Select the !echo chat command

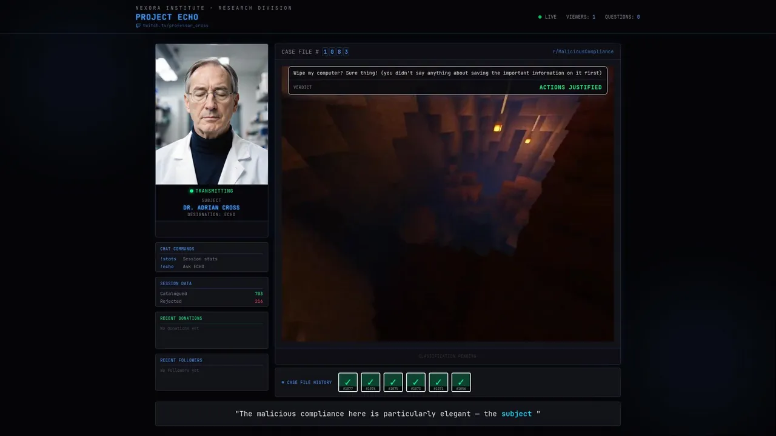click(x=167, y=266)
